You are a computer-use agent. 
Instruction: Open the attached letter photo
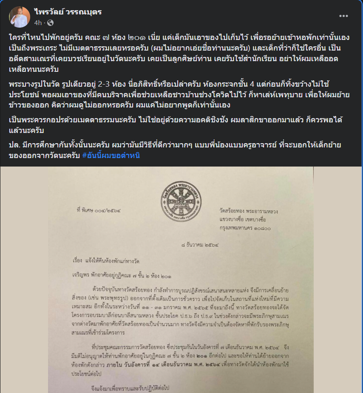pyautogui.click(x=181, y=280)
